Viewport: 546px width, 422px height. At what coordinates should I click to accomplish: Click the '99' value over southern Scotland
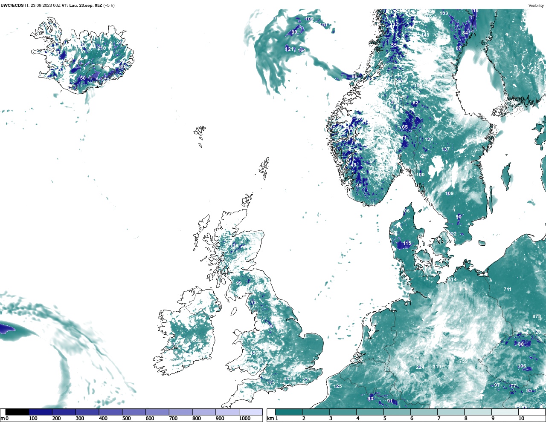(239, 284)
